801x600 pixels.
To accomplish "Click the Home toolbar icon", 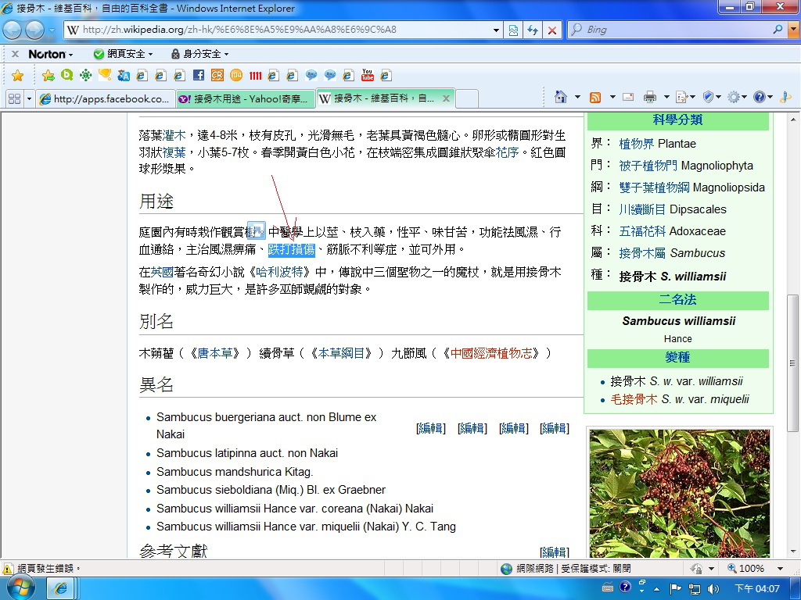I will click(560, 97).
